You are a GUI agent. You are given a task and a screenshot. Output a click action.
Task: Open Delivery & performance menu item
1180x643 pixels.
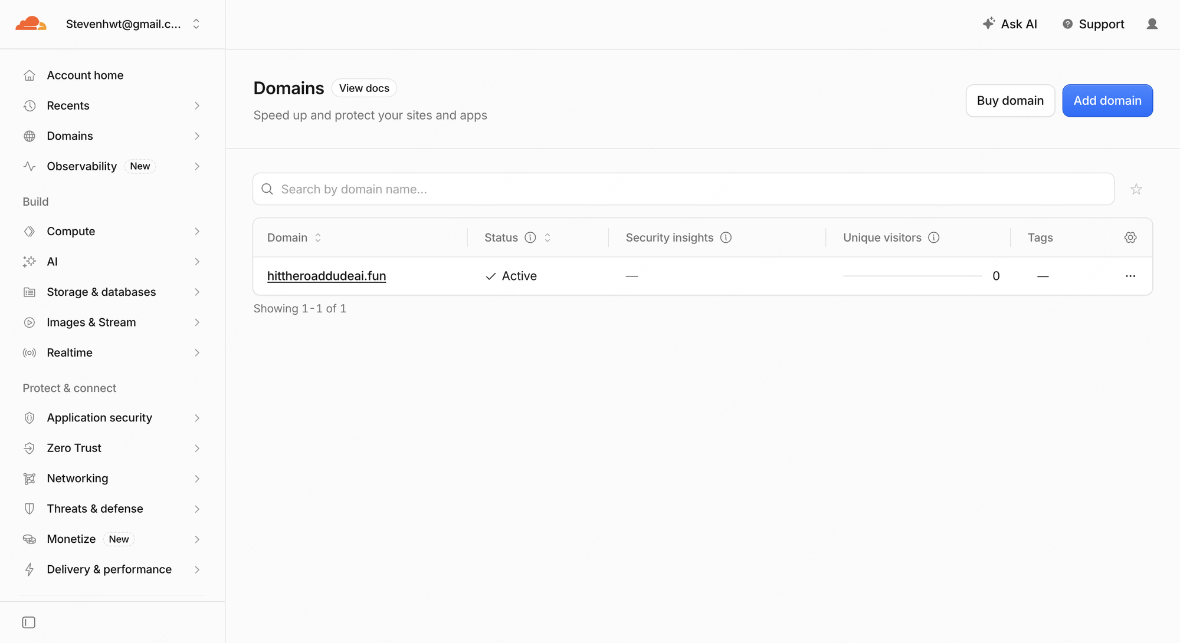point(112,569)
